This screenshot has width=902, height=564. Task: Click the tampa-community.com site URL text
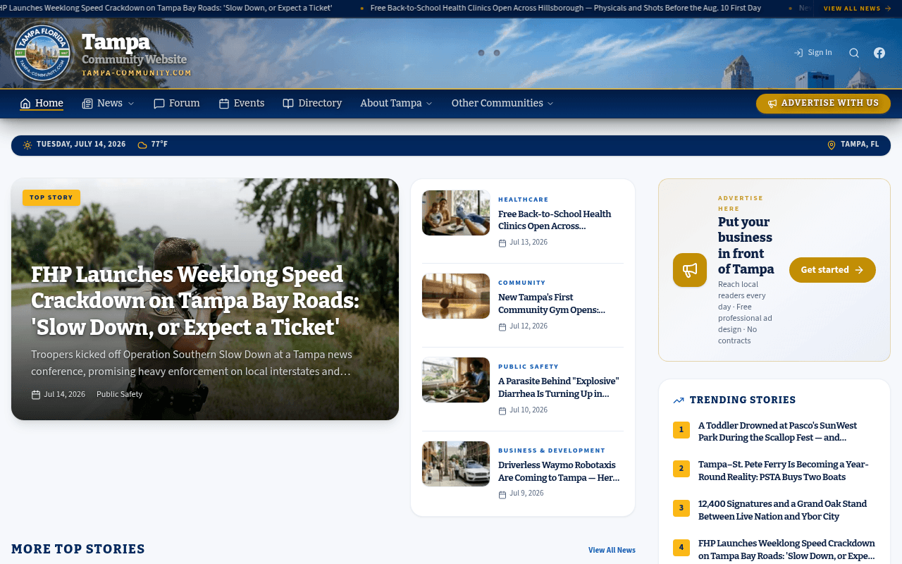coord(137,73)
